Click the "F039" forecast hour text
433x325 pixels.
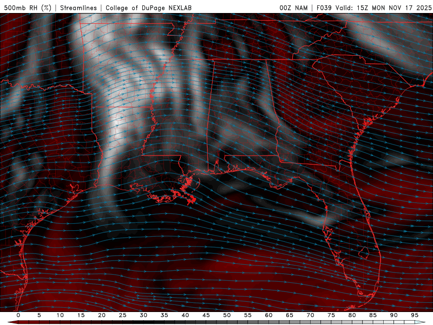coord(324,8)
